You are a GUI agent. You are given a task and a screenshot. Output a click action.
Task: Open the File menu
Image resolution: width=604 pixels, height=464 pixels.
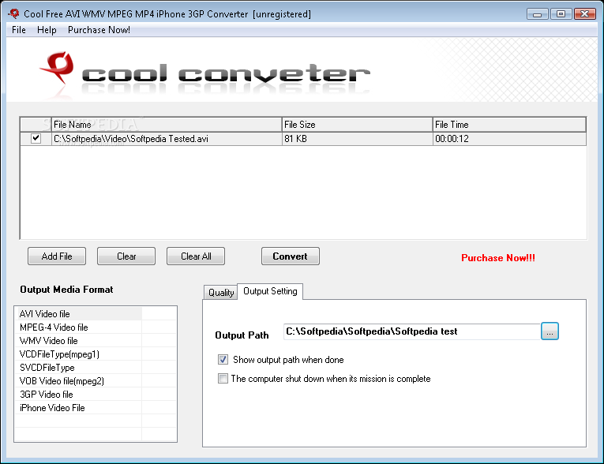[x=18, y=30]
